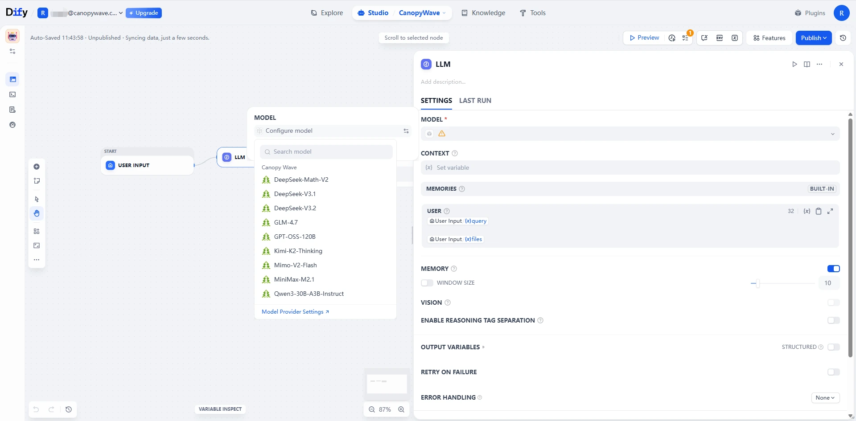Click the window size slider handle
Viewport: 856px width, 421px height.
click(x=757, y=283)
